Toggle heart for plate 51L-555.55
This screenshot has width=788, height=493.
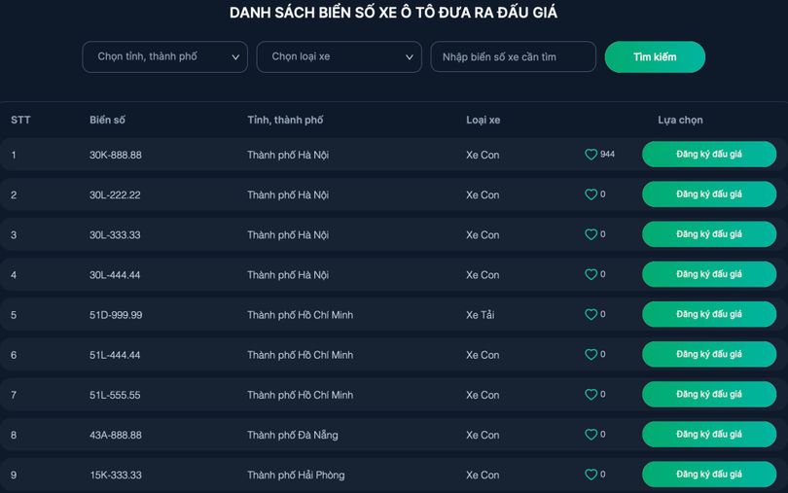[x=591, y=395]
